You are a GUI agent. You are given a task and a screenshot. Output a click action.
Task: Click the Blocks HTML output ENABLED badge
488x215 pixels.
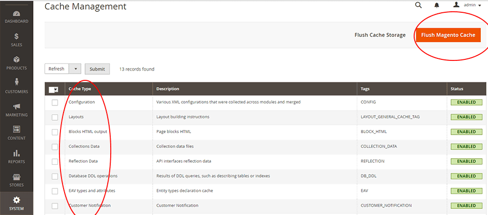coord(466,132)
